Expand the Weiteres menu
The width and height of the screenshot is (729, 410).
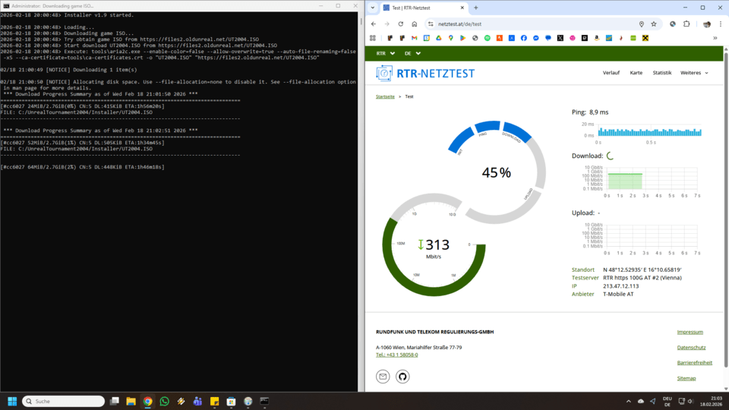tap(694, 73)
